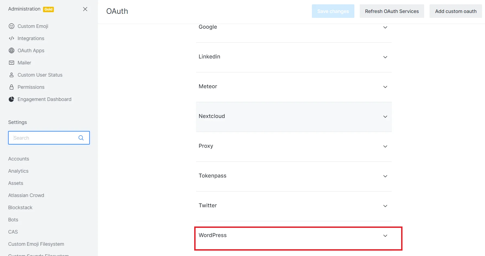Image resolution: width=485 pixels, height=256 pixels.
Task: Click the OAuth page heading
Action: point(117,11)
